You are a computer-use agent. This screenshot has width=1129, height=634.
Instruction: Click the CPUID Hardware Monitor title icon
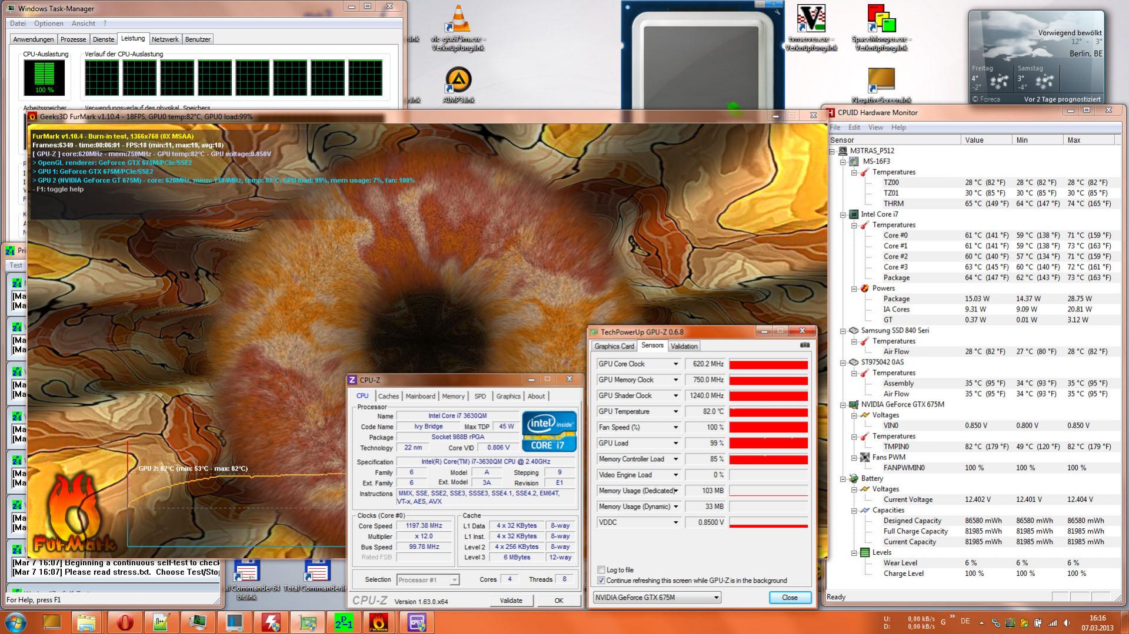point(831,112)
